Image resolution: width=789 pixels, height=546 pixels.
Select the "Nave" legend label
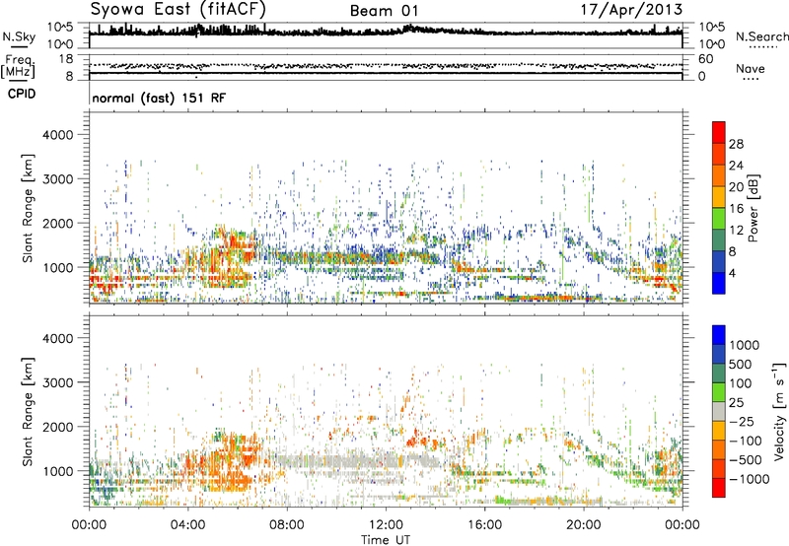coord(751,69)
